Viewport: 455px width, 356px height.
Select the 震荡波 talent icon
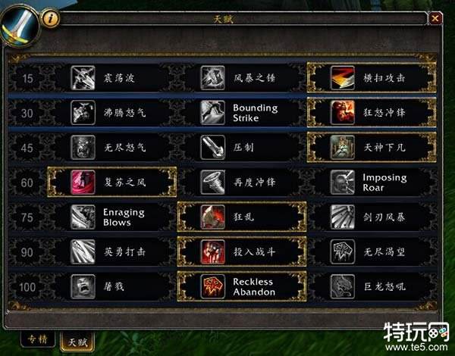(x=83, y=78)
